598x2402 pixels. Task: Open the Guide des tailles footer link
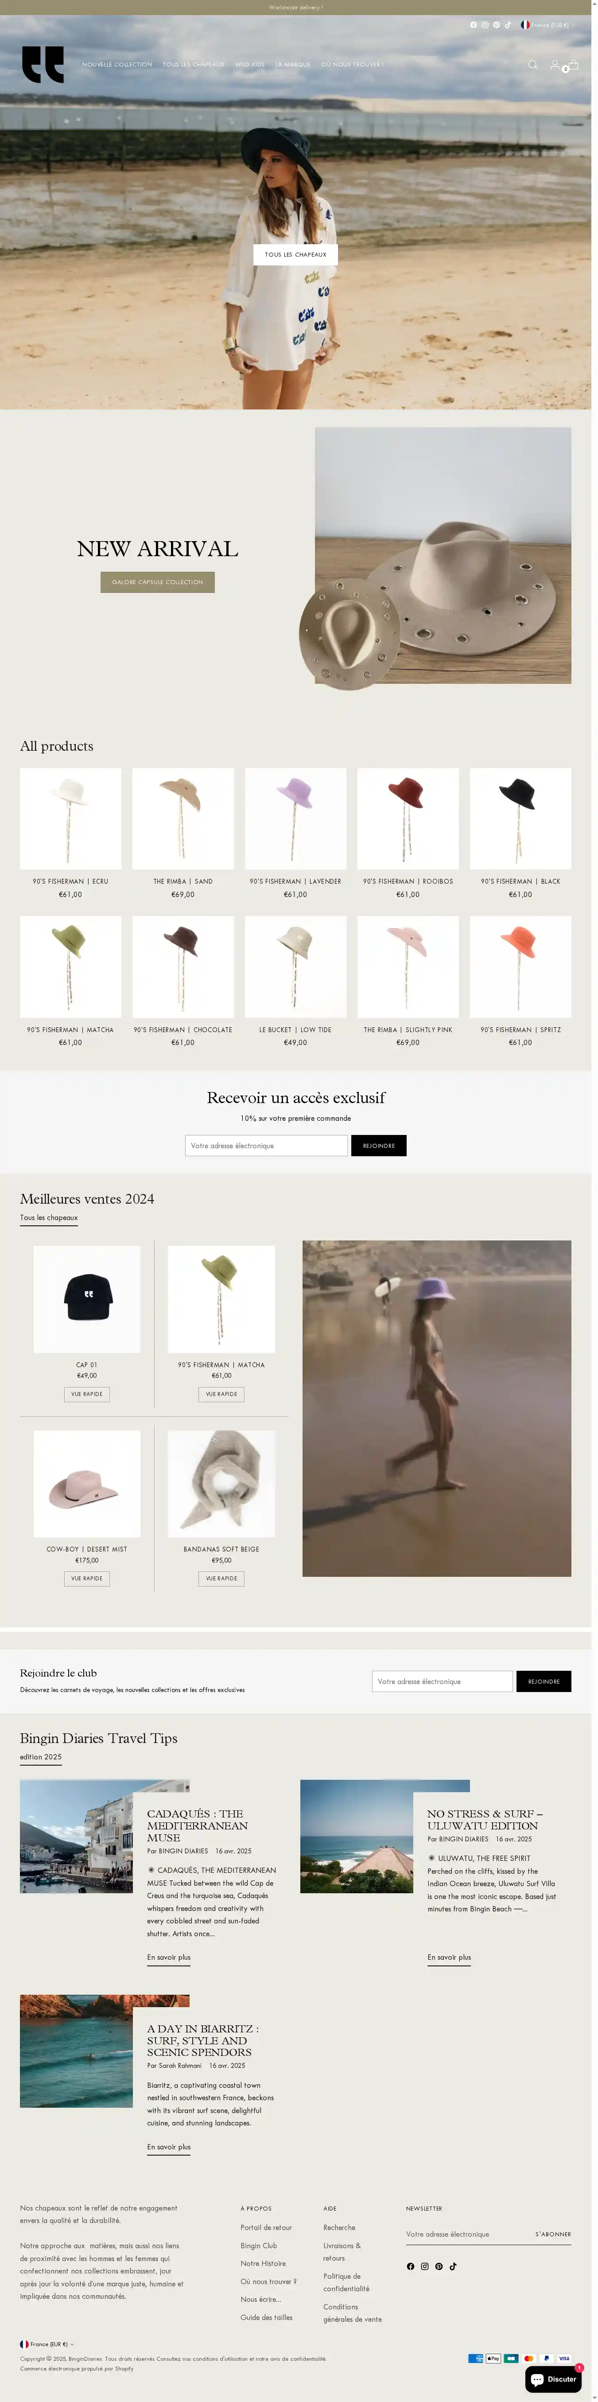pos(266,2317)
